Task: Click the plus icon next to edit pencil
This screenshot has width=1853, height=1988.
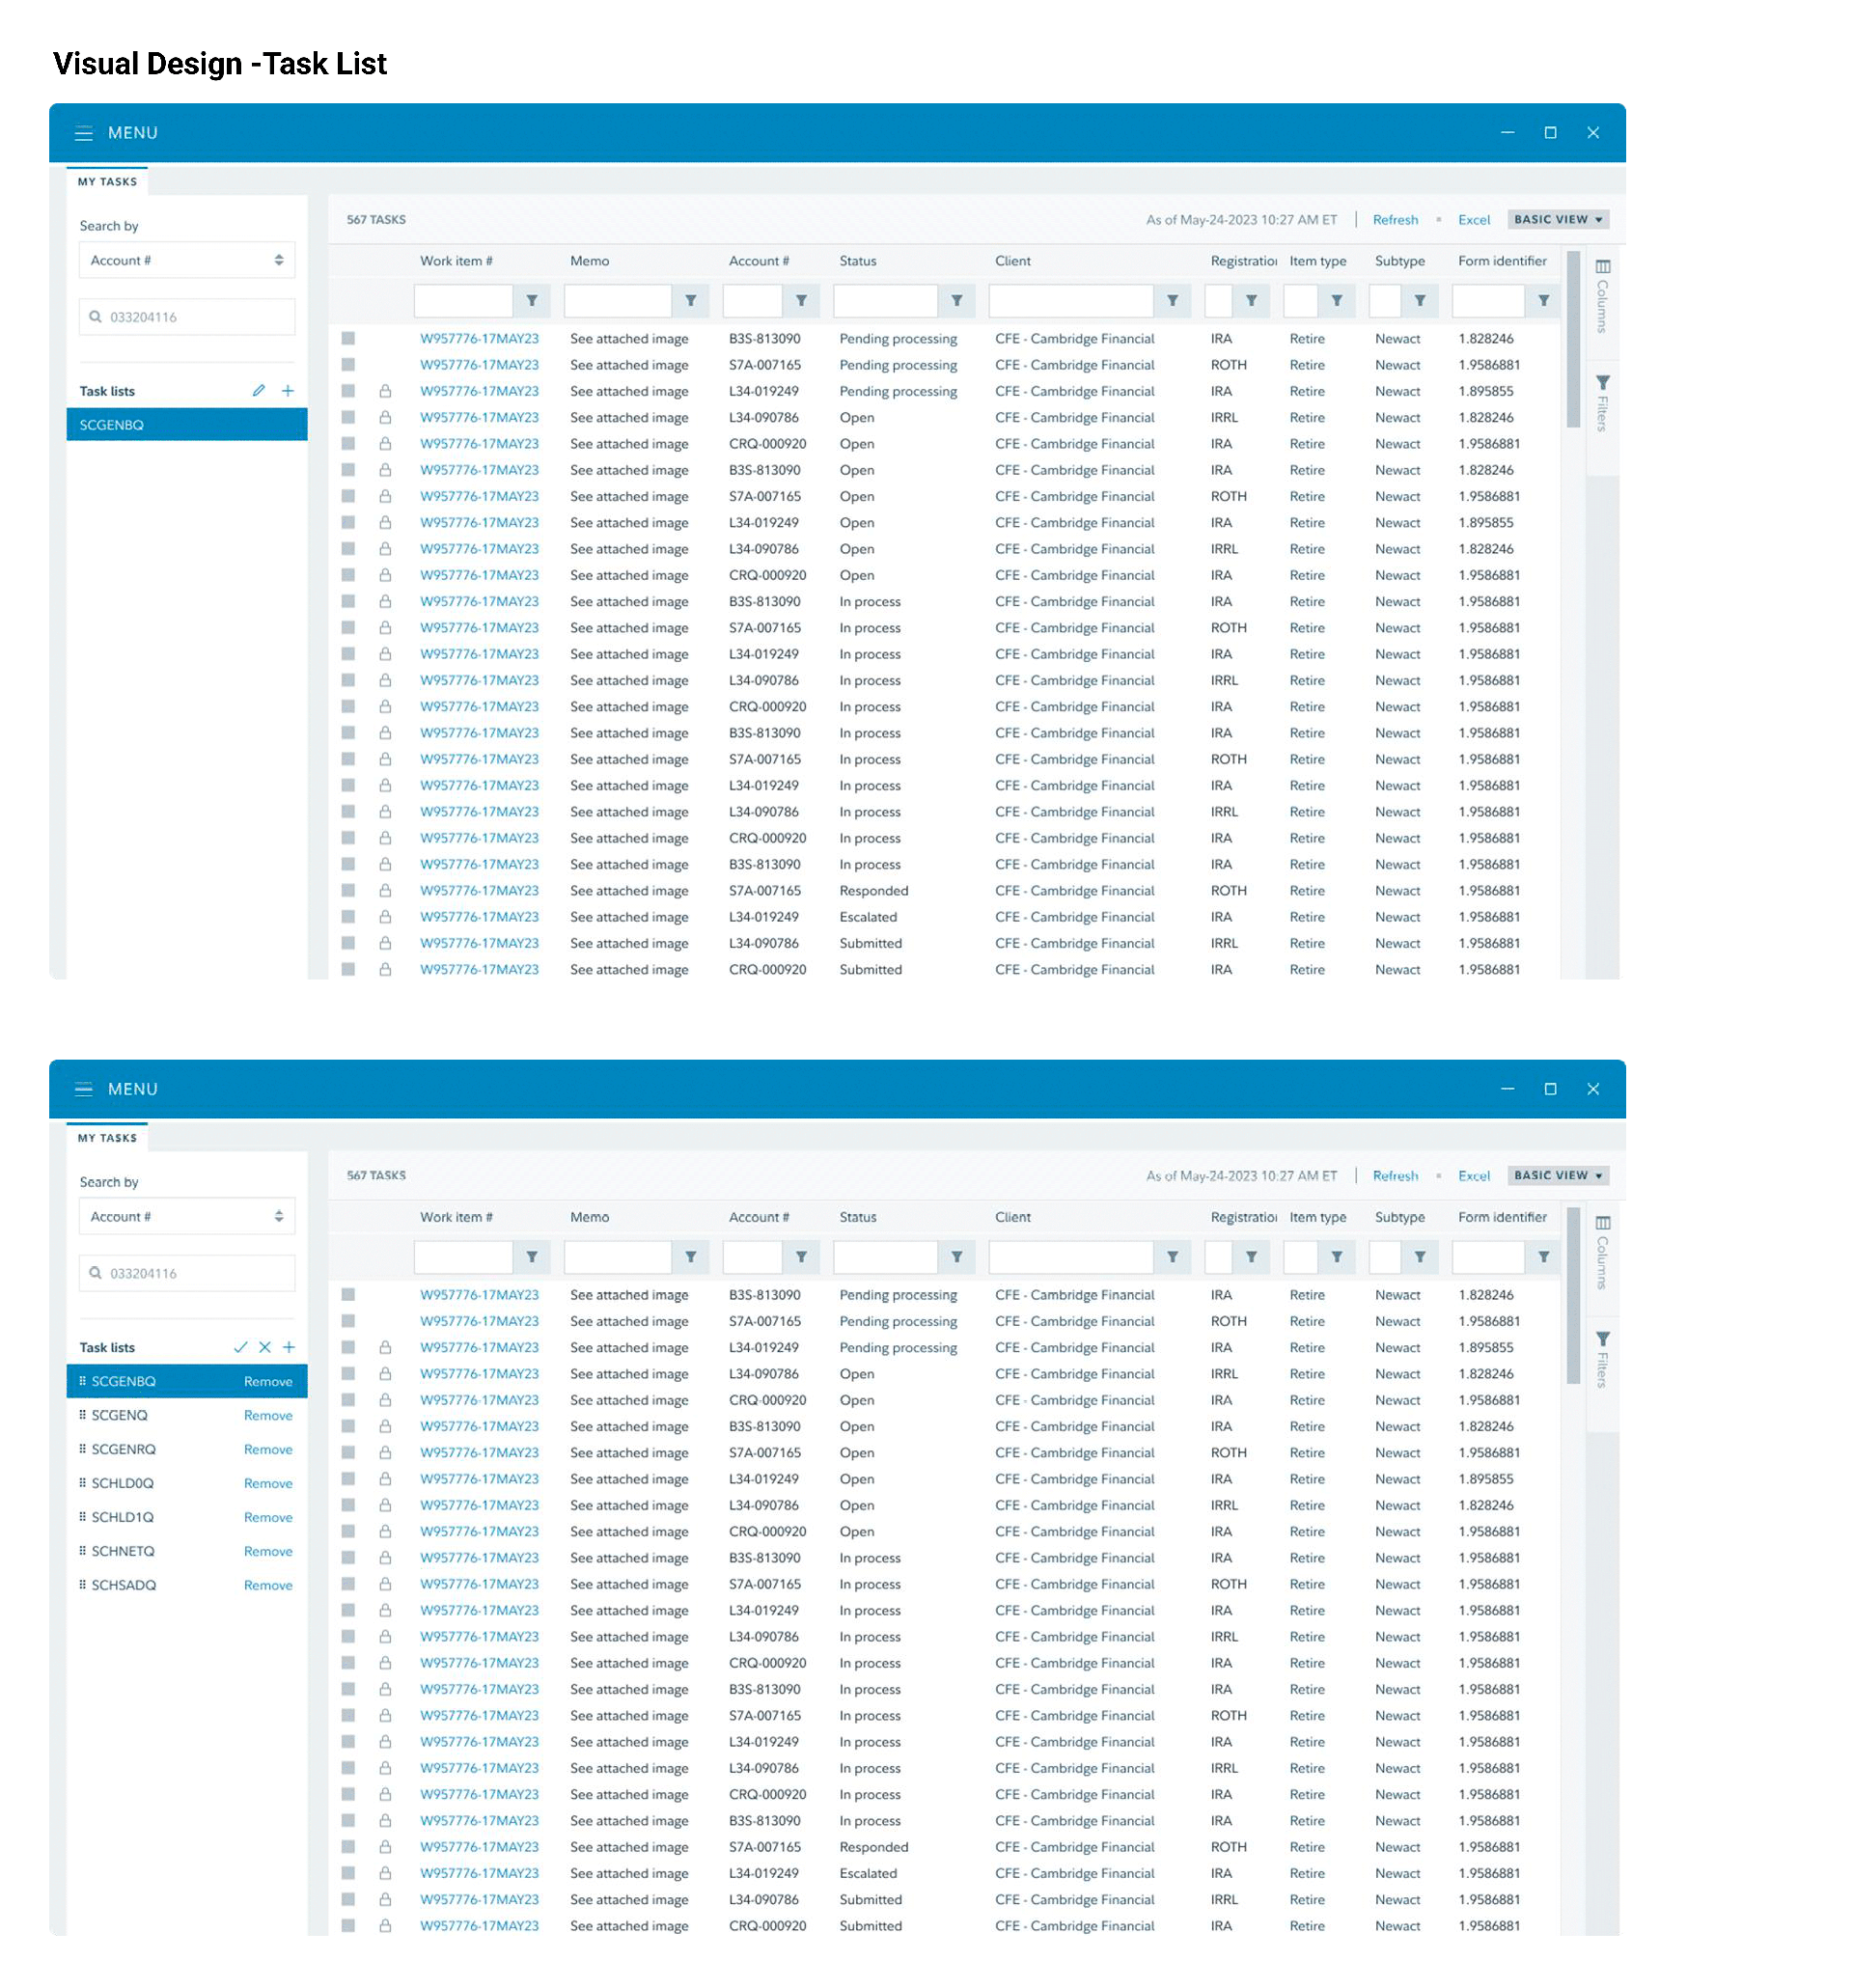Action: [288, 391]
